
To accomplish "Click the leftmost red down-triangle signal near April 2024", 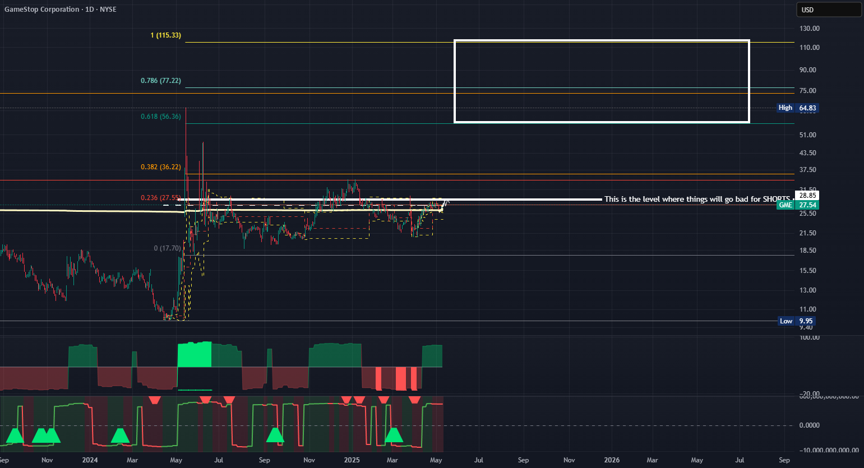I will [155, 400].
